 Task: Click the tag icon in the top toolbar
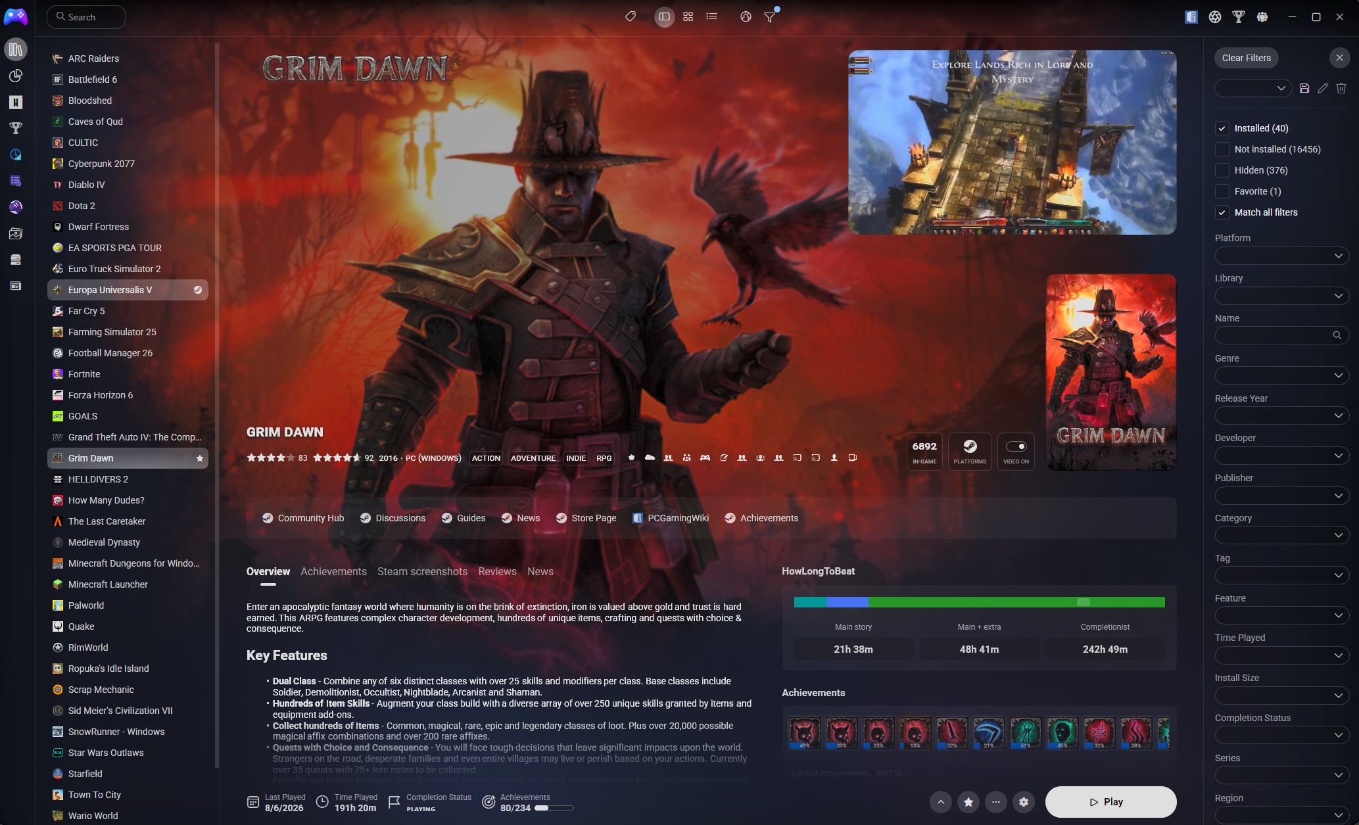[631, 16]
